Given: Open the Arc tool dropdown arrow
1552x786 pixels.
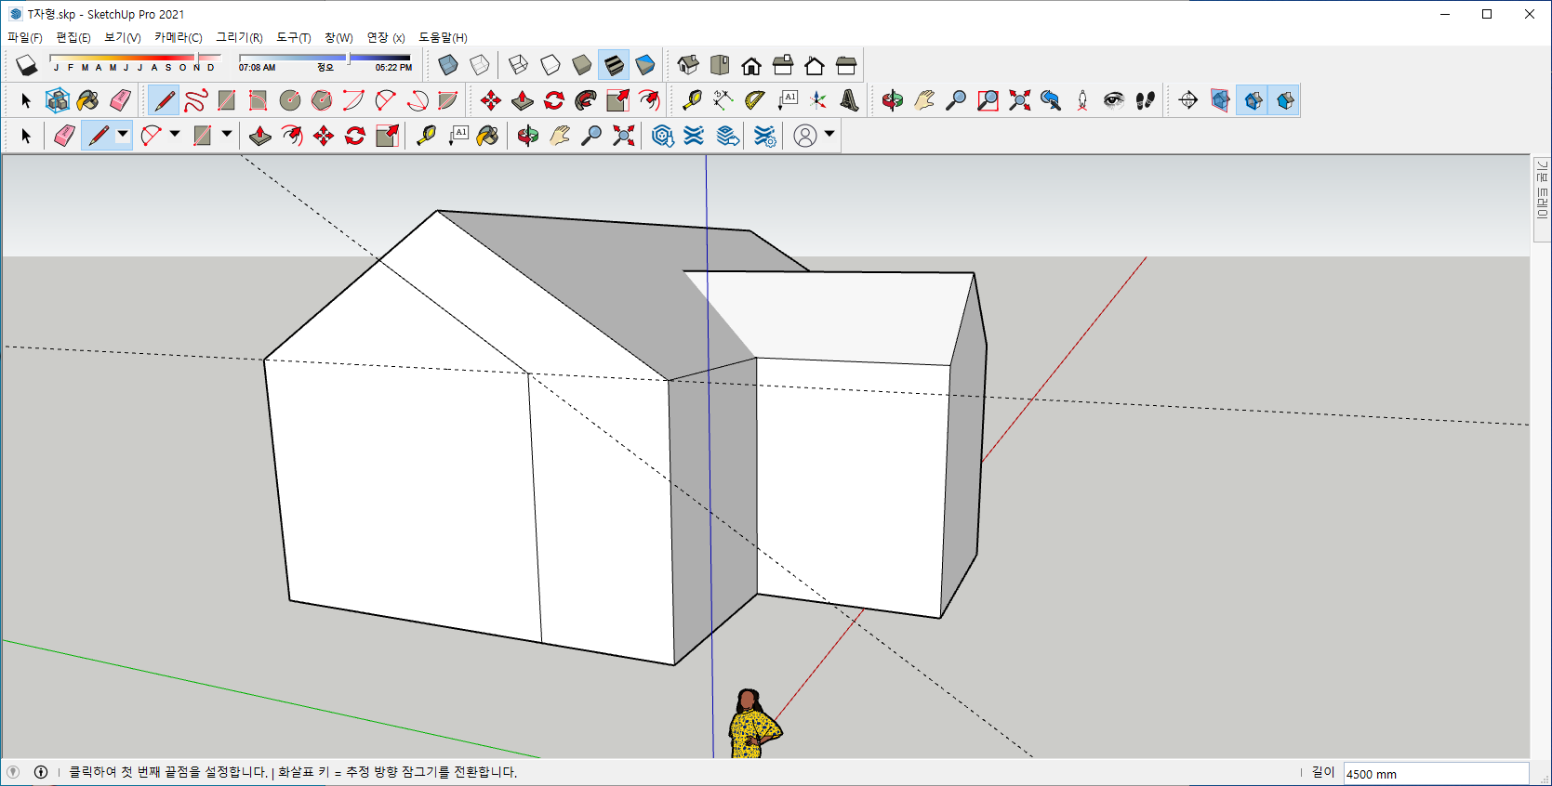Looking at the screenshot, I should pos(175,135).
